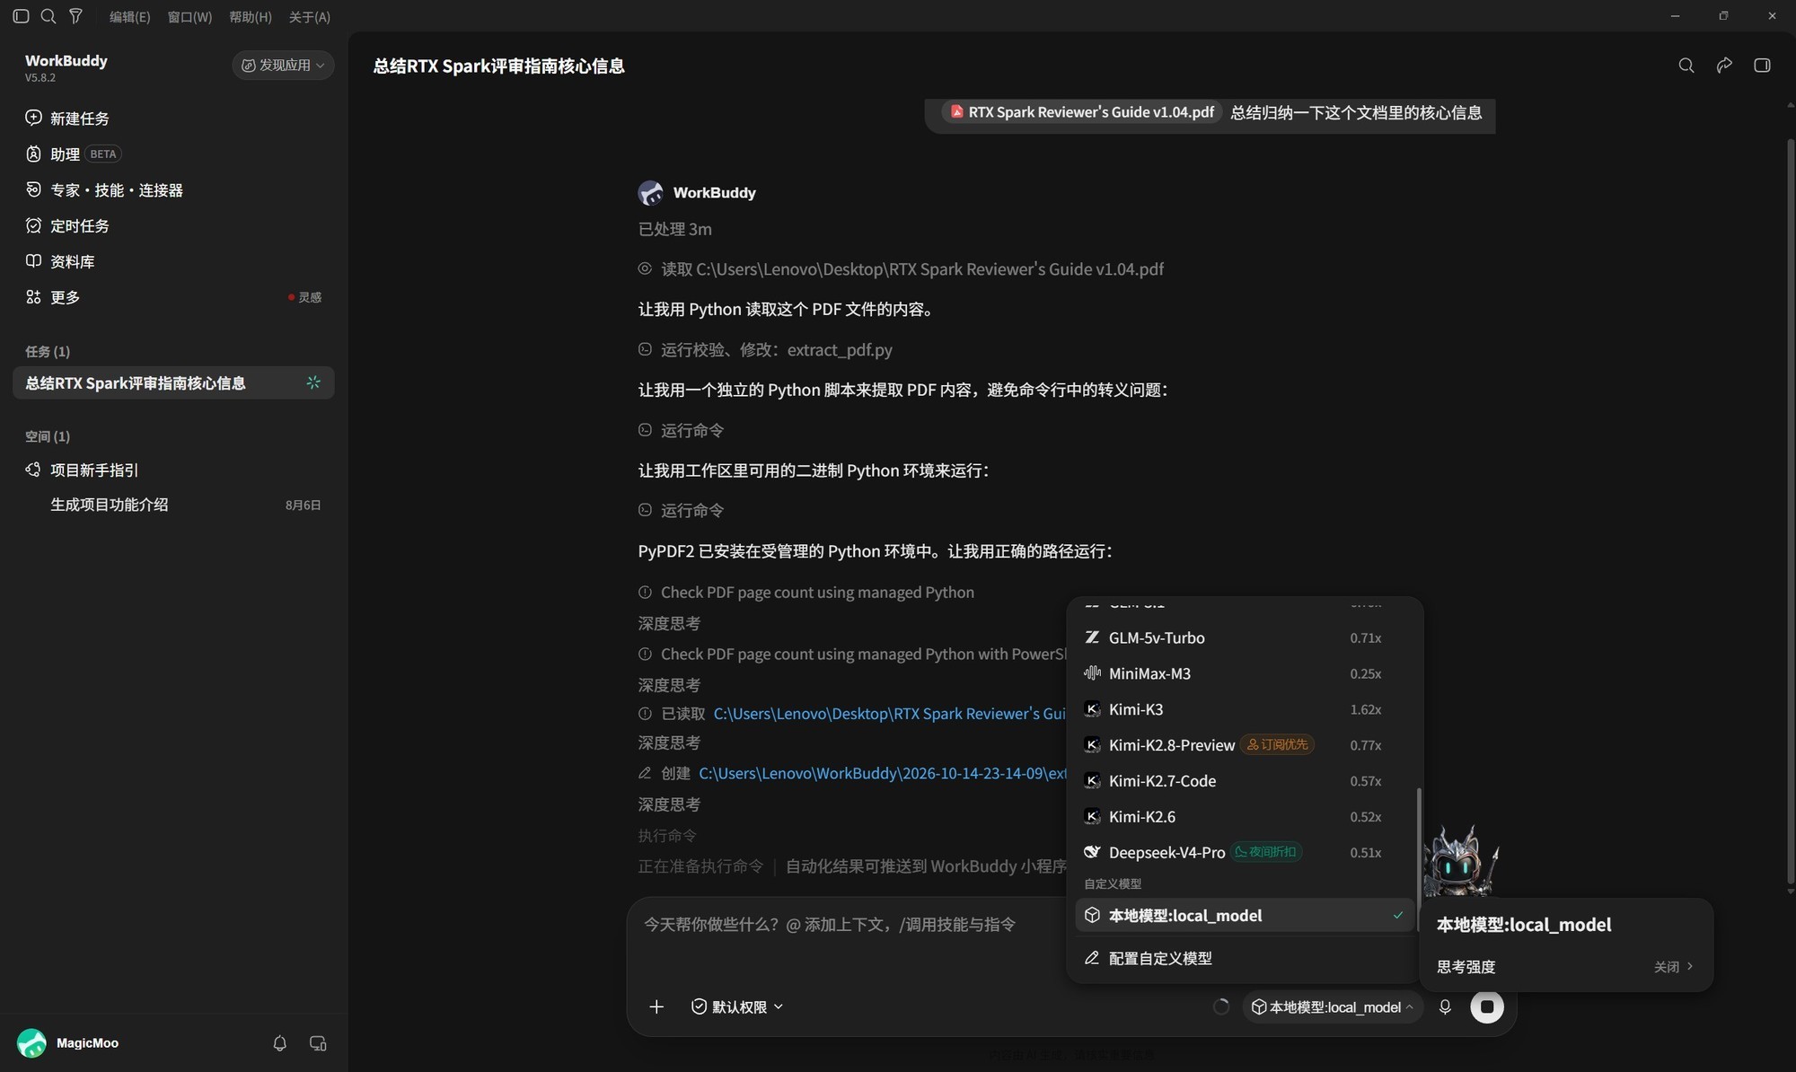
Task: Open the 助理 BETA assistant
Action: pos(73,154)
